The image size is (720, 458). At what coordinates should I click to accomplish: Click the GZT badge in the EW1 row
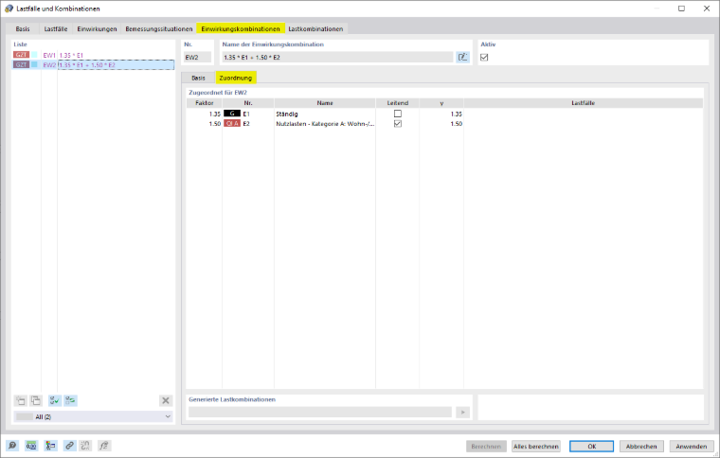[21, 55]
